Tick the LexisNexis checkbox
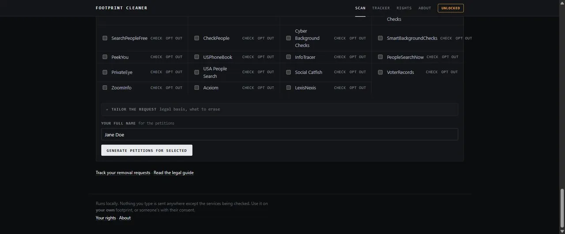 289,88
